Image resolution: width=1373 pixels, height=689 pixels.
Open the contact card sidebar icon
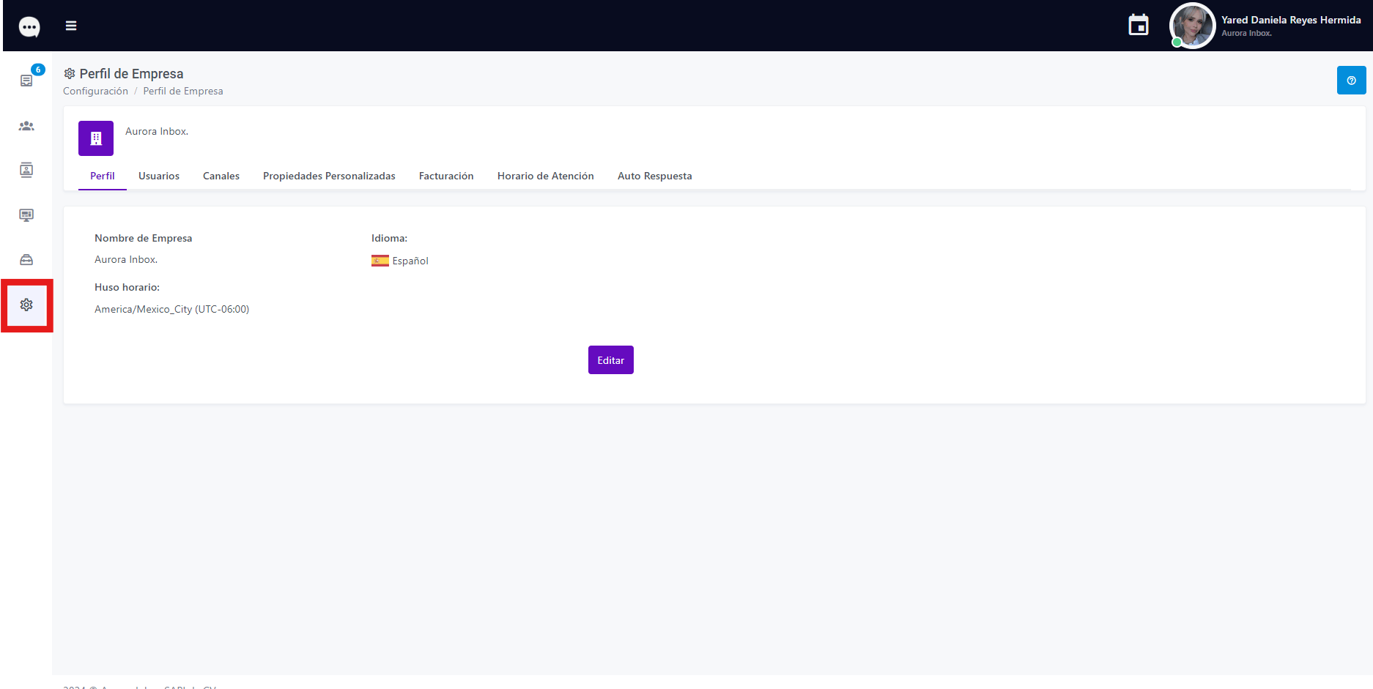click(x=26, y=171)
